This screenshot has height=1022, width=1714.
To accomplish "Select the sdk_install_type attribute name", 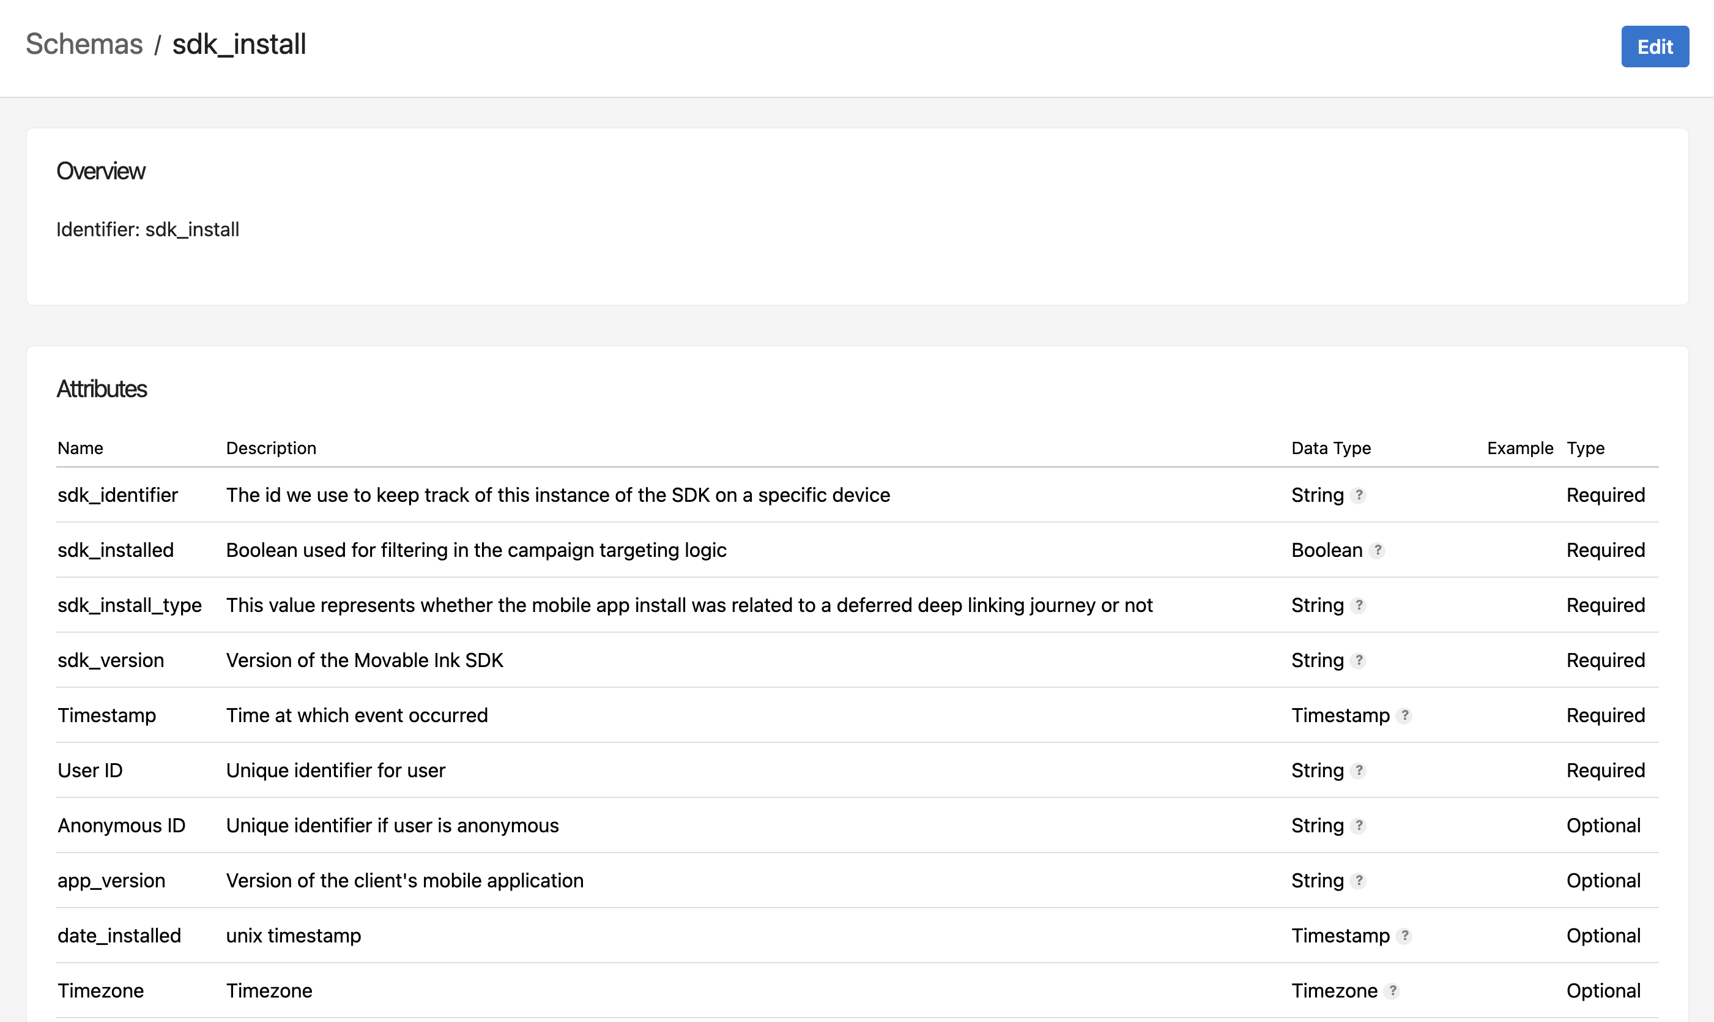I will [x=130, y=605].
